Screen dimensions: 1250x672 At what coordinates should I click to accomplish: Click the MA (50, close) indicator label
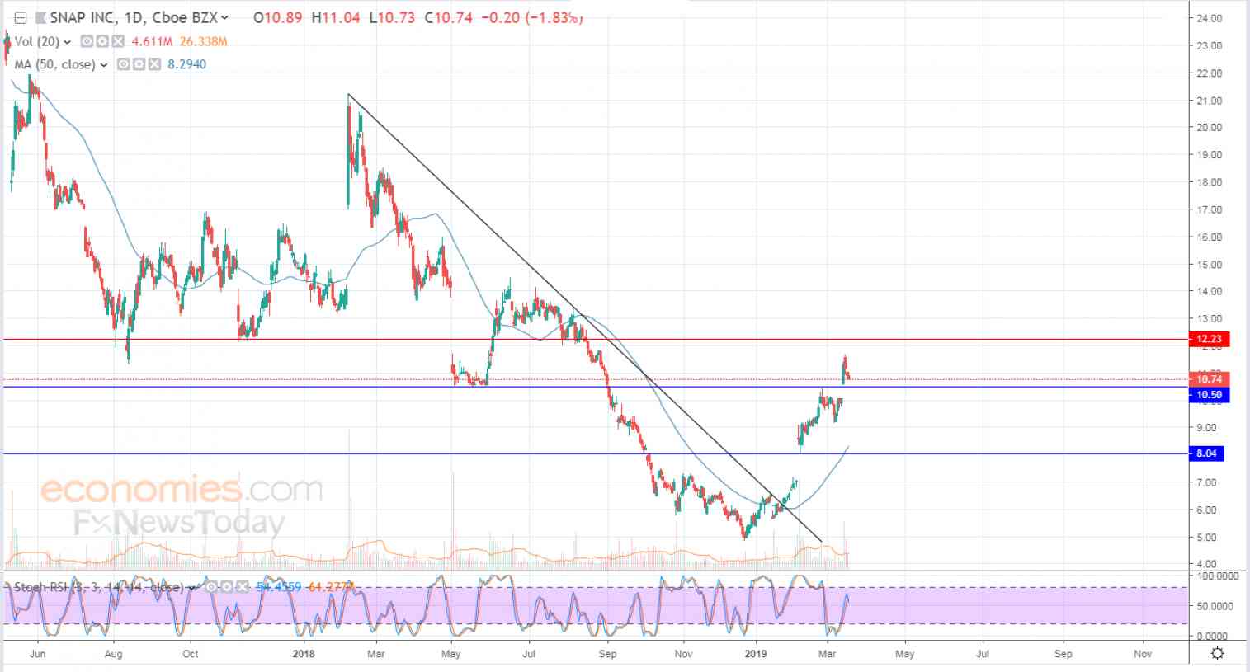pos(55,64)
